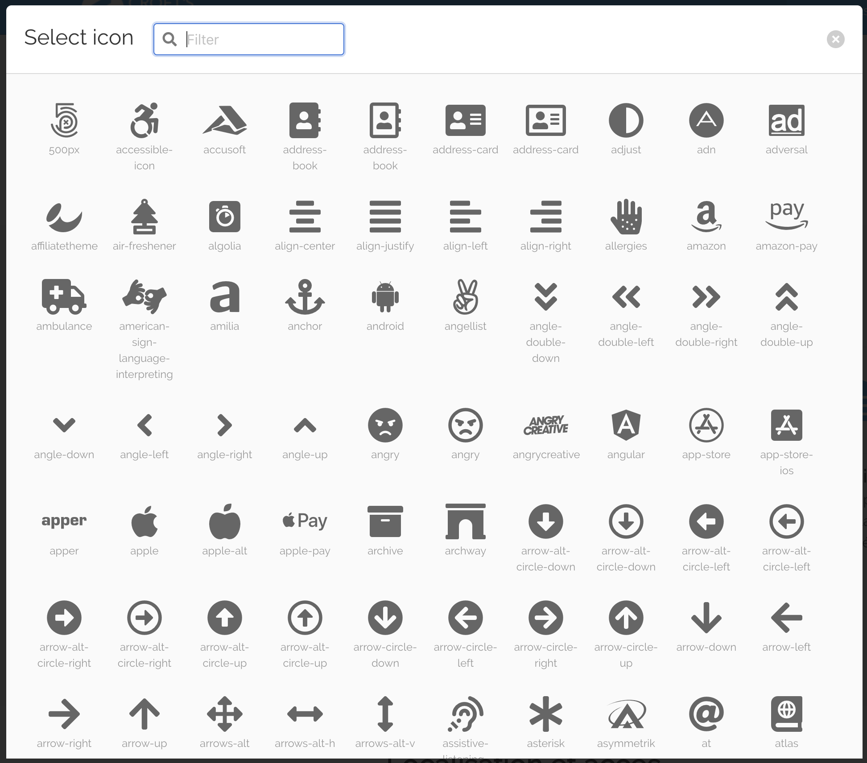Screen dimensions: 867x763
Task: Close the Select icon dialog
Action: (835, 39)
